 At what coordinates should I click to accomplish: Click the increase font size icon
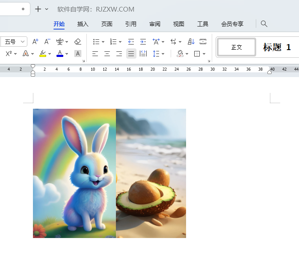[35, 42]
